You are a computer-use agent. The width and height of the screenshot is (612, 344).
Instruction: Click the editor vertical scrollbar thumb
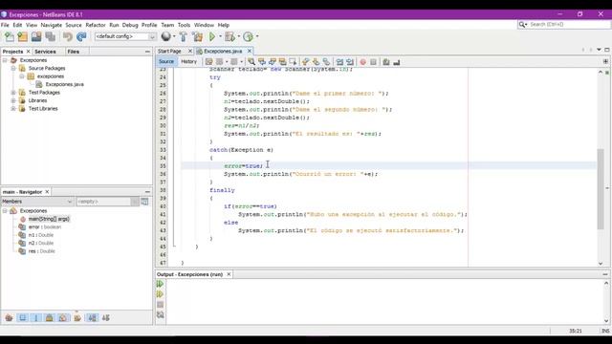[601, 189]
